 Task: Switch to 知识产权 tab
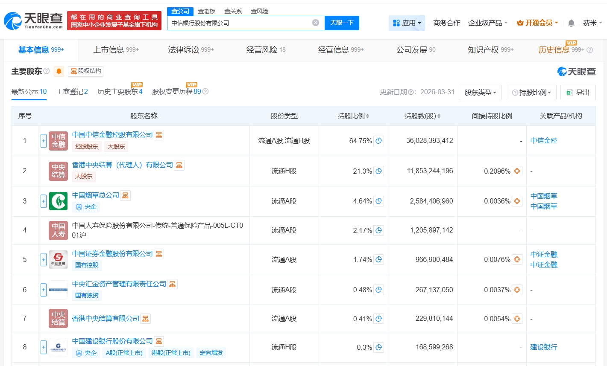tap(491, 50)
